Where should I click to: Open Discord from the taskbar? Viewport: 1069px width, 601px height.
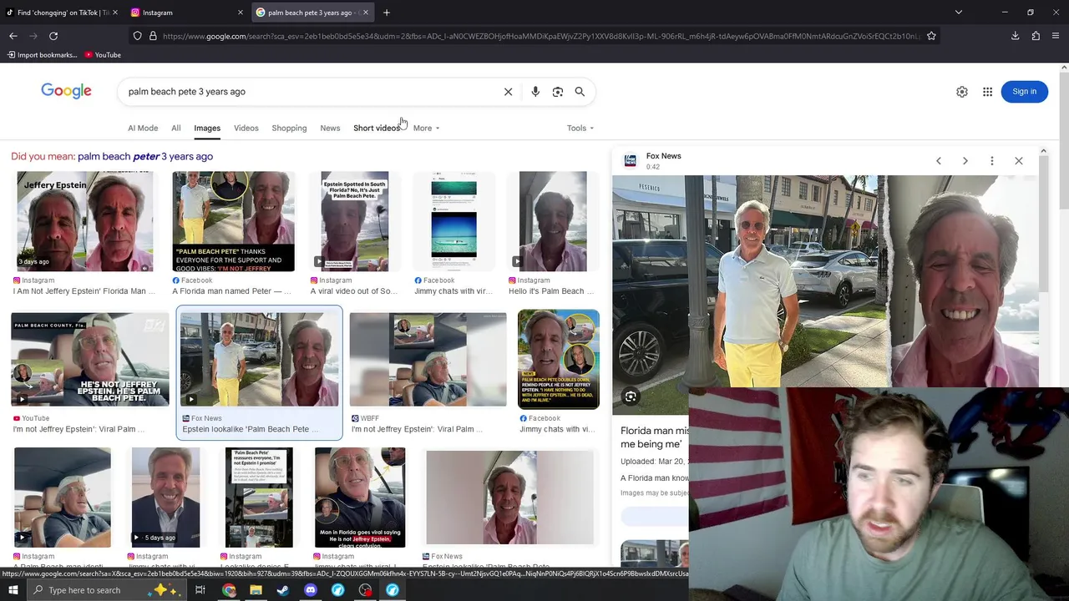tap(311, 590)
